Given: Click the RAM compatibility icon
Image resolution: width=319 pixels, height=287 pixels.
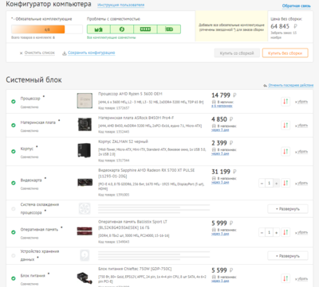Looking at the screenshot, I should [x=145, y=29].
